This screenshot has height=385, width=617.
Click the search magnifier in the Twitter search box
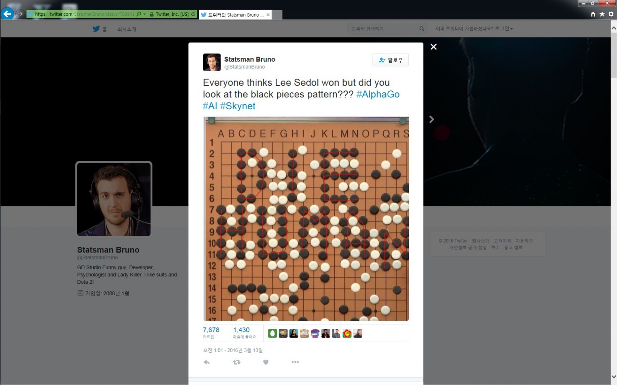point(421,28)
